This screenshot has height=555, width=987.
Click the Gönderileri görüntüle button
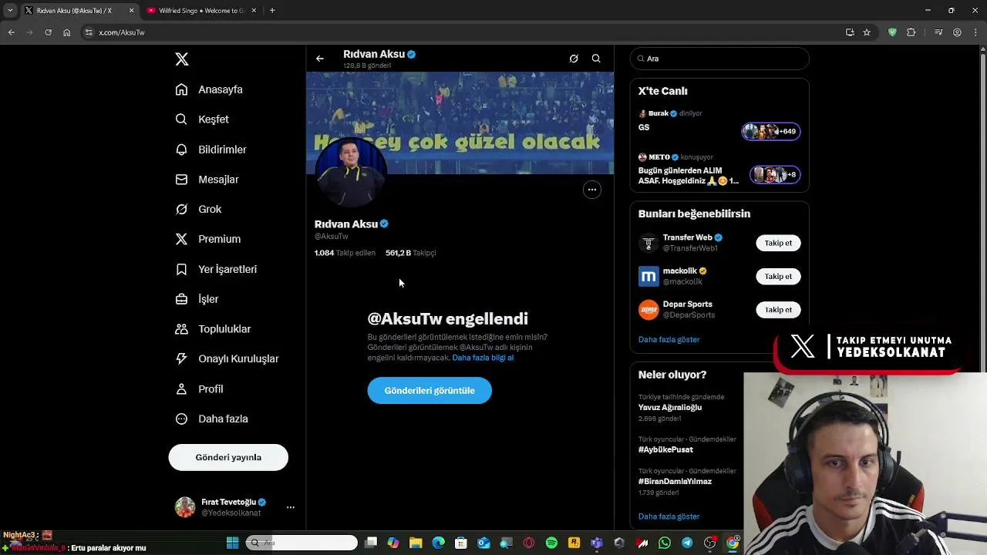pos(429,390)
